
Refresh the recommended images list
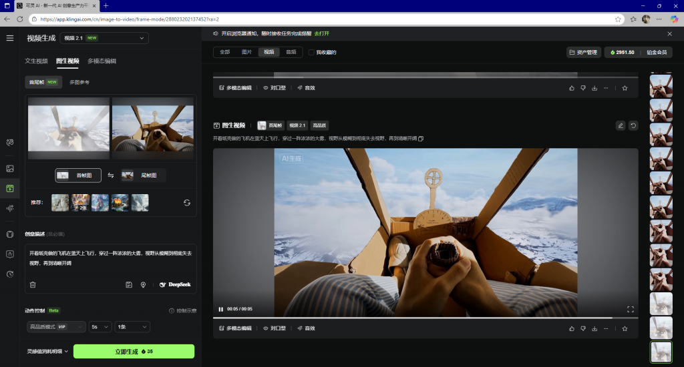tap(187, 203)
